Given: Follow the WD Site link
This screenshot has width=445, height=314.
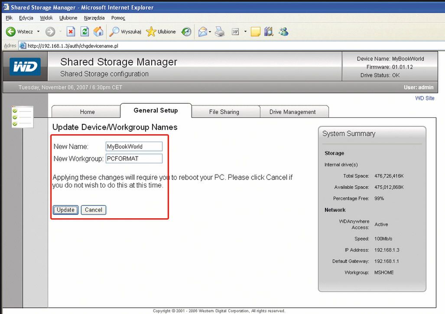Looking at the screenshot, I should pyautogui.click(x=425, y=98).
